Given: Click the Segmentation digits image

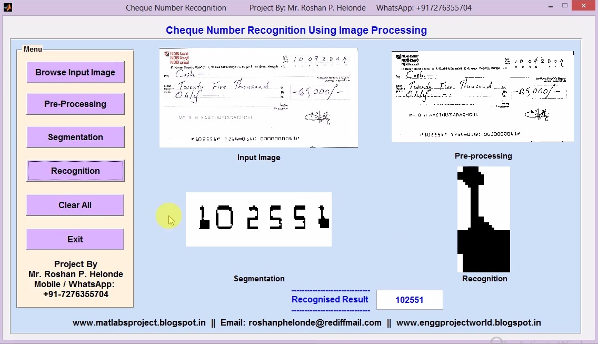Looking at the screenshot, I should click(258, 219).
